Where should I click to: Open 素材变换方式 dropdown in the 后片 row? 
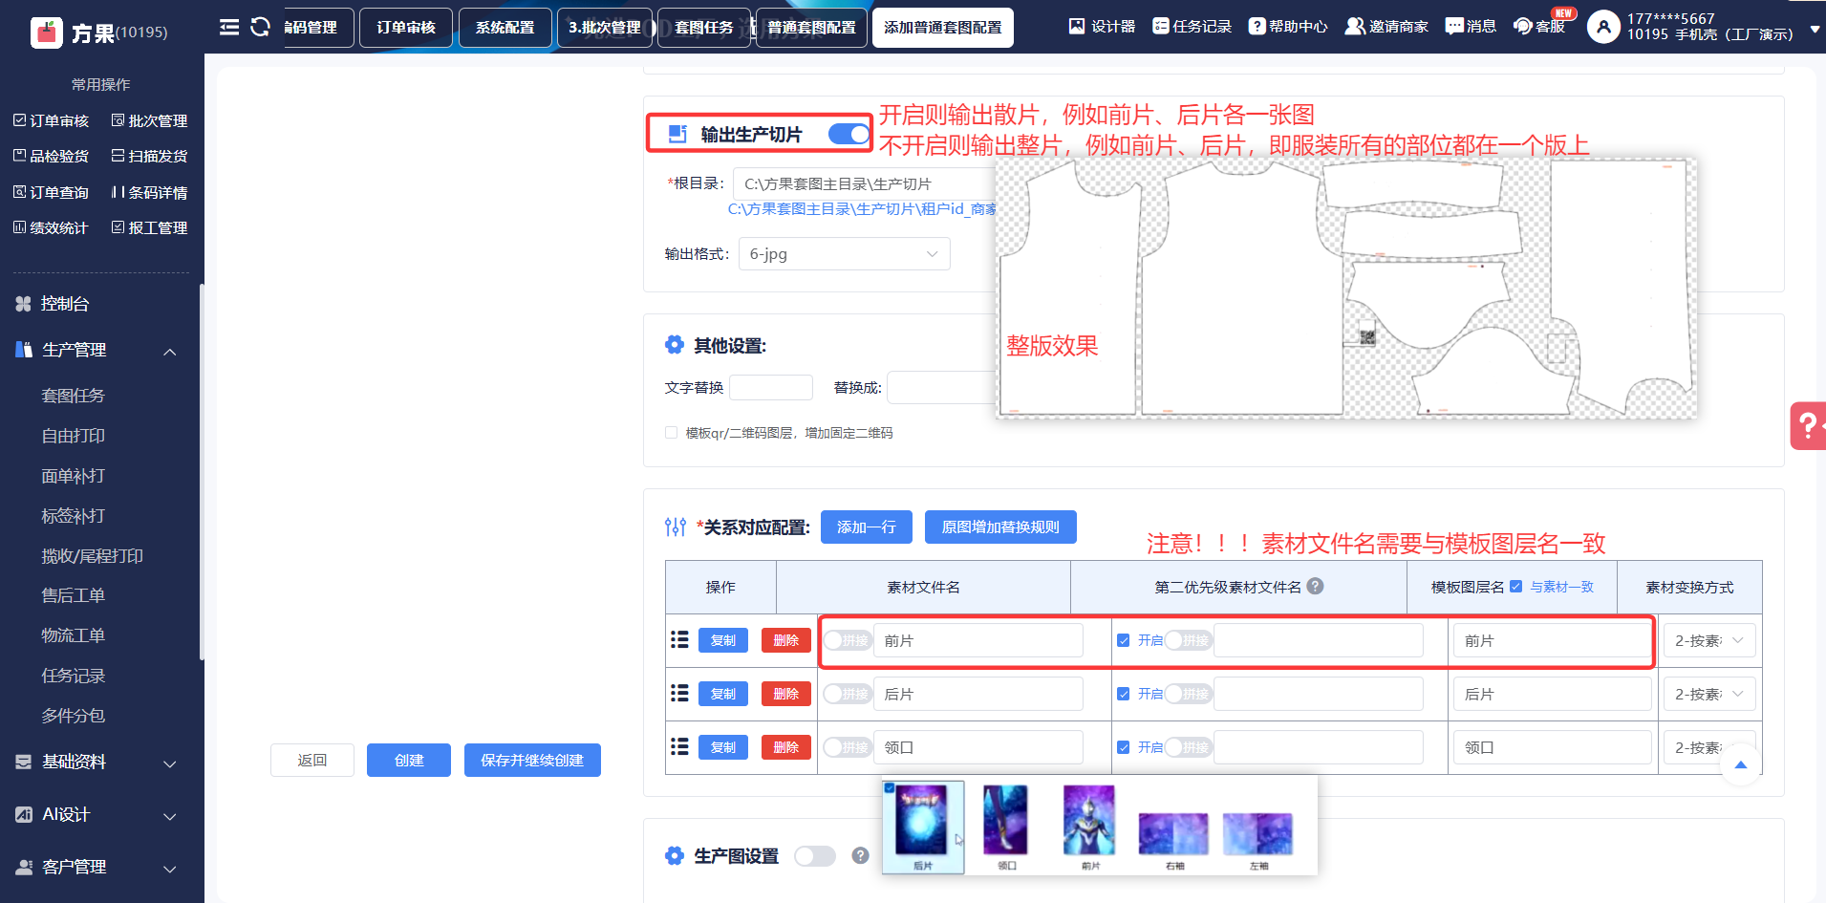pos(1709,694)
